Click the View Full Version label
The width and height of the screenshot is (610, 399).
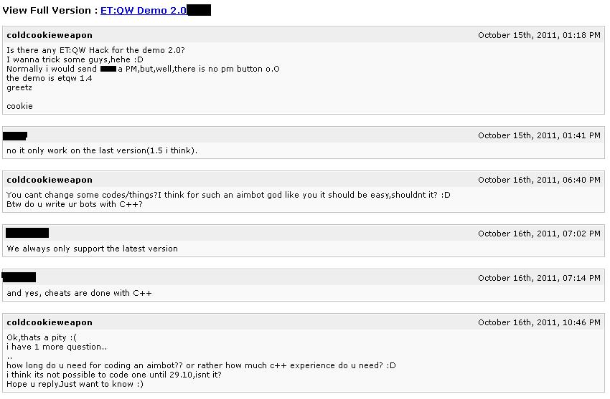pos(47,11)
